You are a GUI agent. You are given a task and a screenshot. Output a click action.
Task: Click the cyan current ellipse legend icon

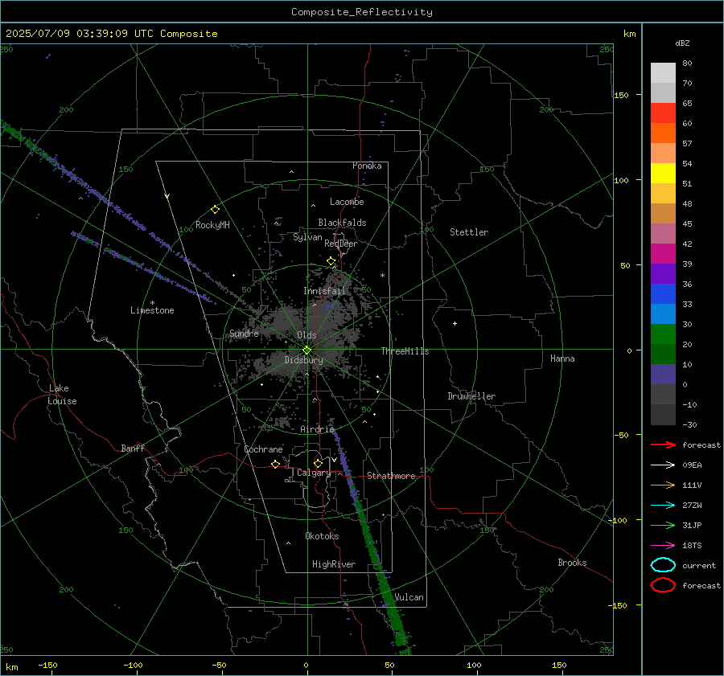pos(663,565)
